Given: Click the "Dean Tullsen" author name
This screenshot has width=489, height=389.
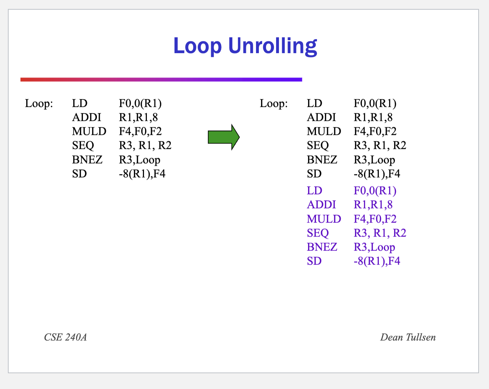Looking at the screenshot, I should pyautogui.click(x=408, y=337).
